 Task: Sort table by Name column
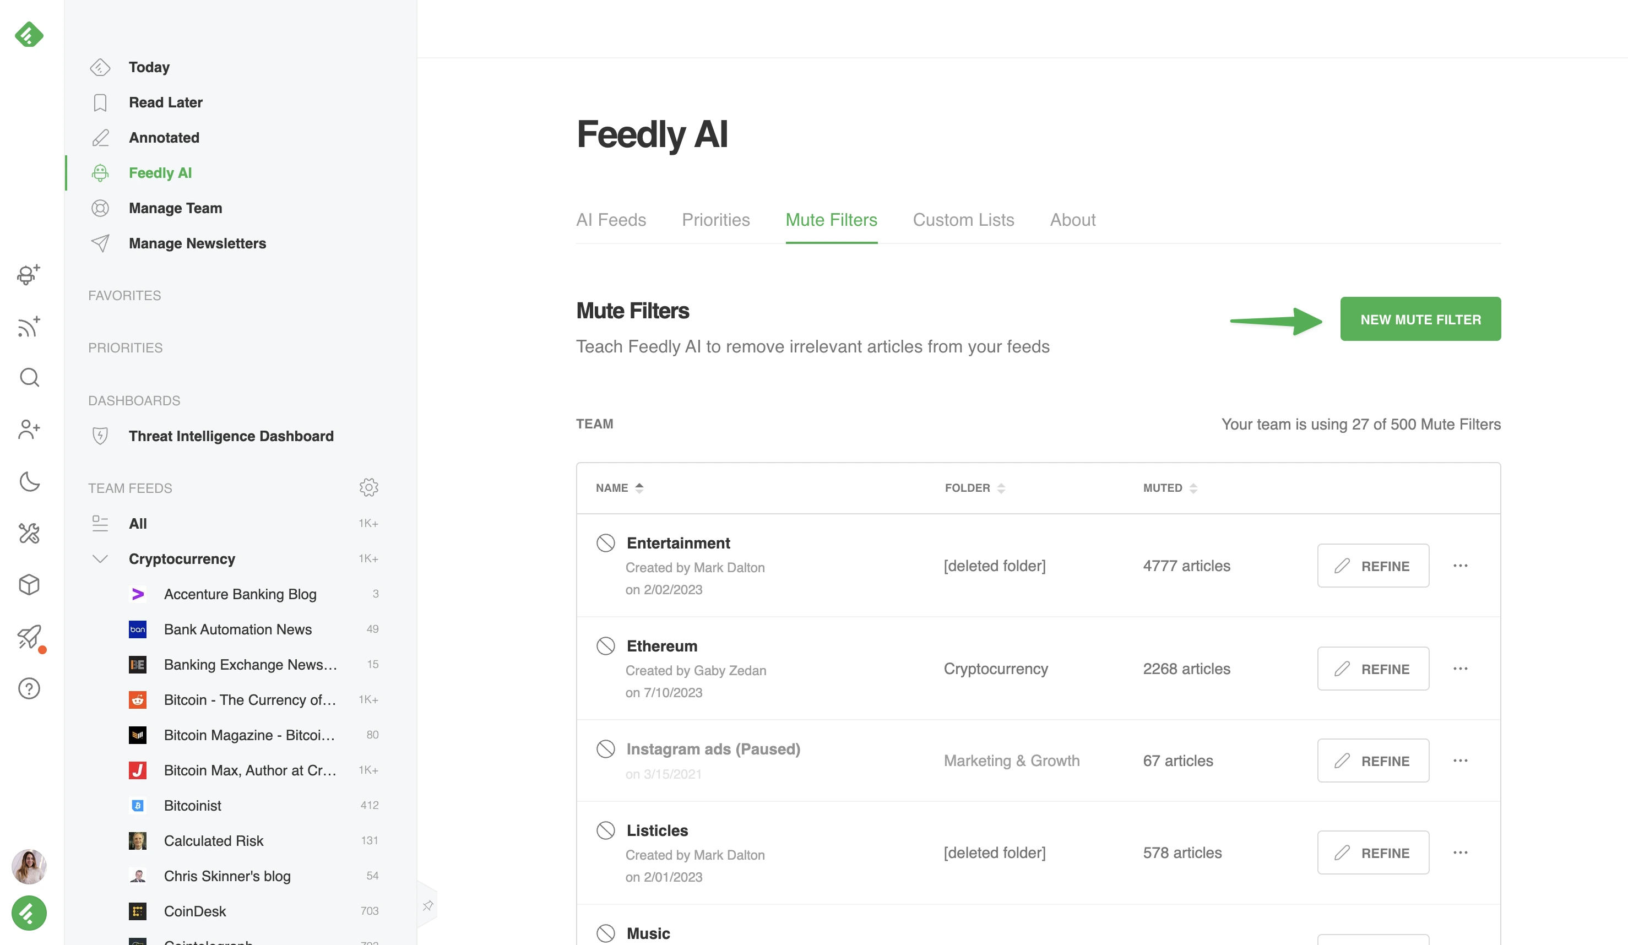(619, 488)
